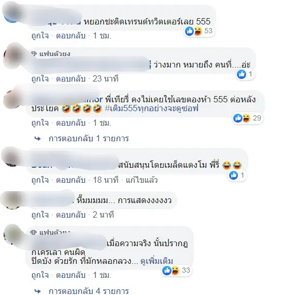The width and height of the screenshot is (283, 295).
Task: Expand การตอบกลับ 4 รายการ replies
Action: [89, 291]
